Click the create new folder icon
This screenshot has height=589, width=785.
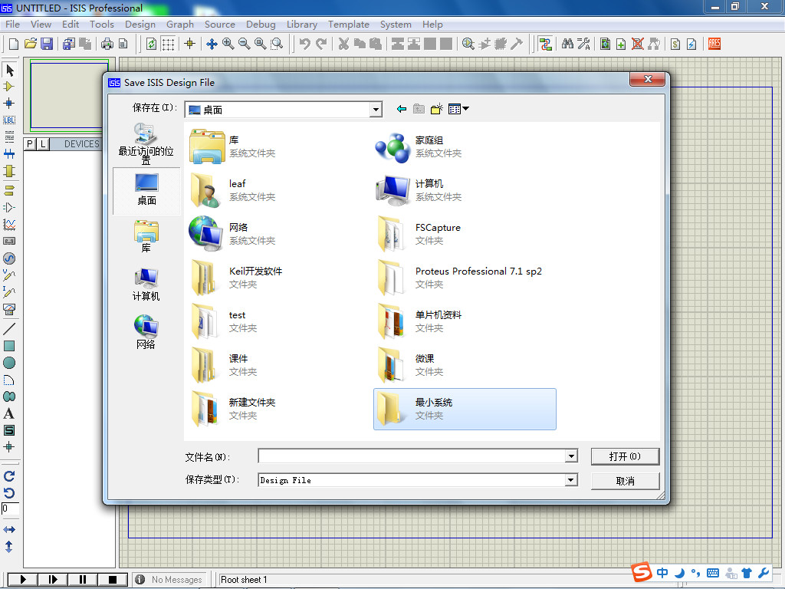pos(436,109)
